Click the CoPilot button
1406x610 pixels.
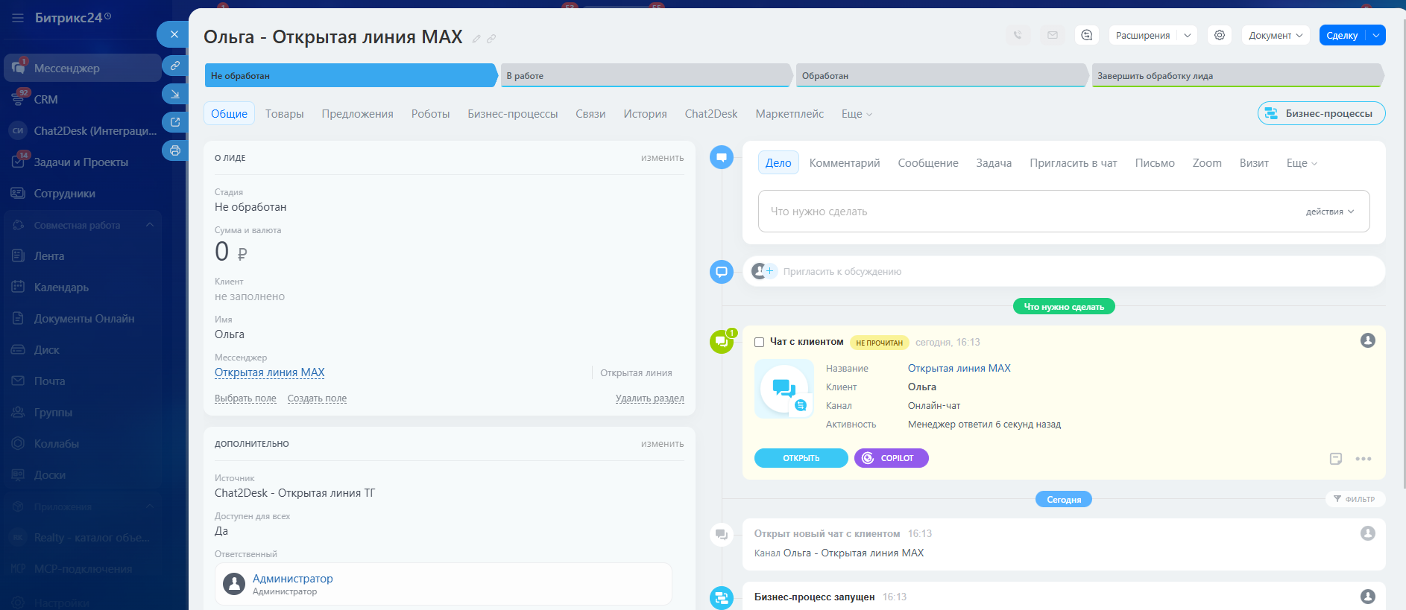[x=891, y=458]
